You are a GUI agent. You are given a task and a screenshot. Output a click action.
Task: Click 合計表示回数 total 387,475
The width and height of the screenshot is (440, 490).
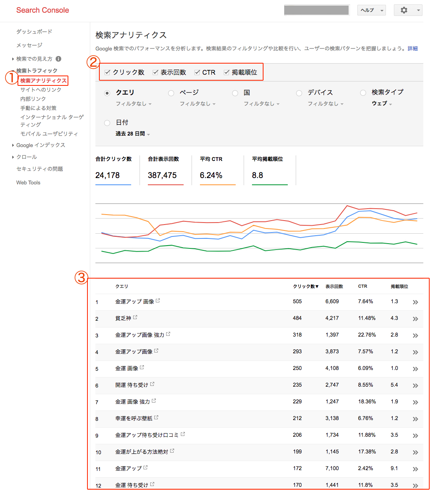click(162, 175)
